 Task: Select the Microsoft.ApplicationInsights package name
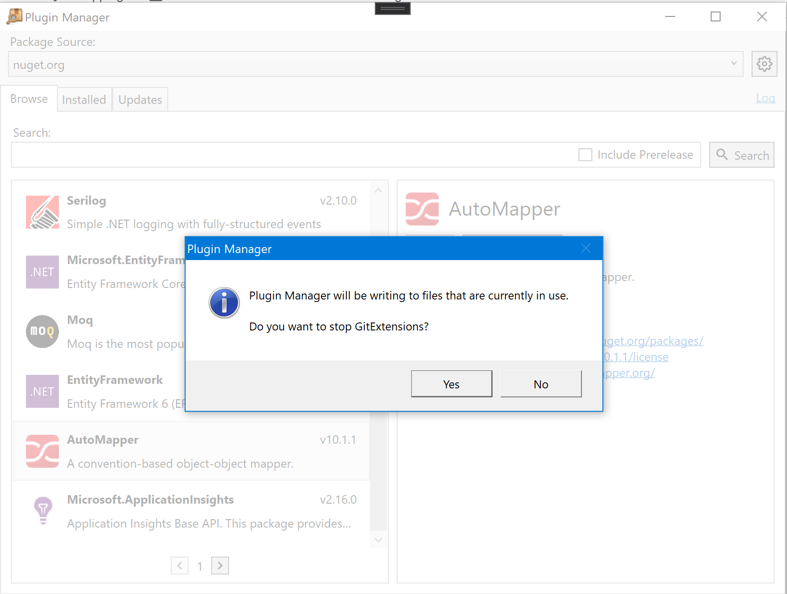[x=151, y=500]
